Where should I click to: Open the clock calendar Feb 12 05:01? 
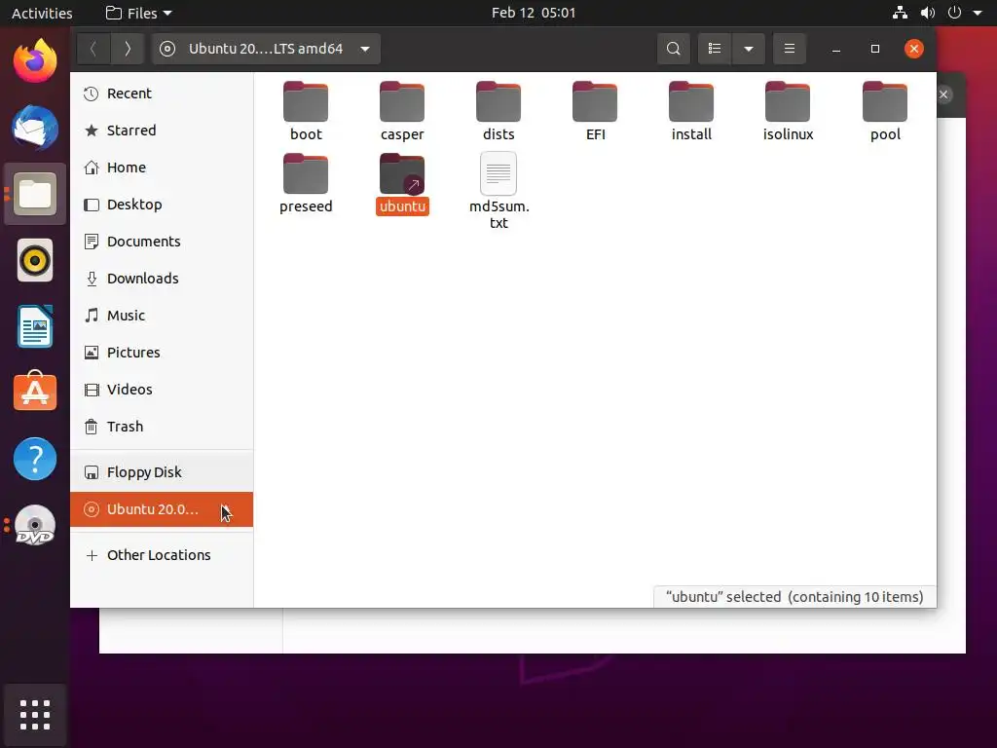(534, 13)
